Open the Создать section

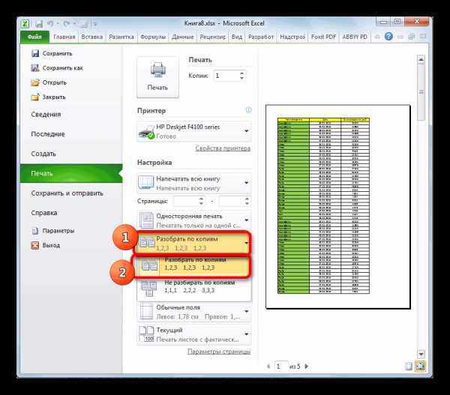[x=43, y=154]
